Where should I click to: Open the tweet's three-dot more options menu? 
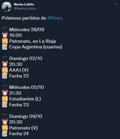tap(116, 5)
